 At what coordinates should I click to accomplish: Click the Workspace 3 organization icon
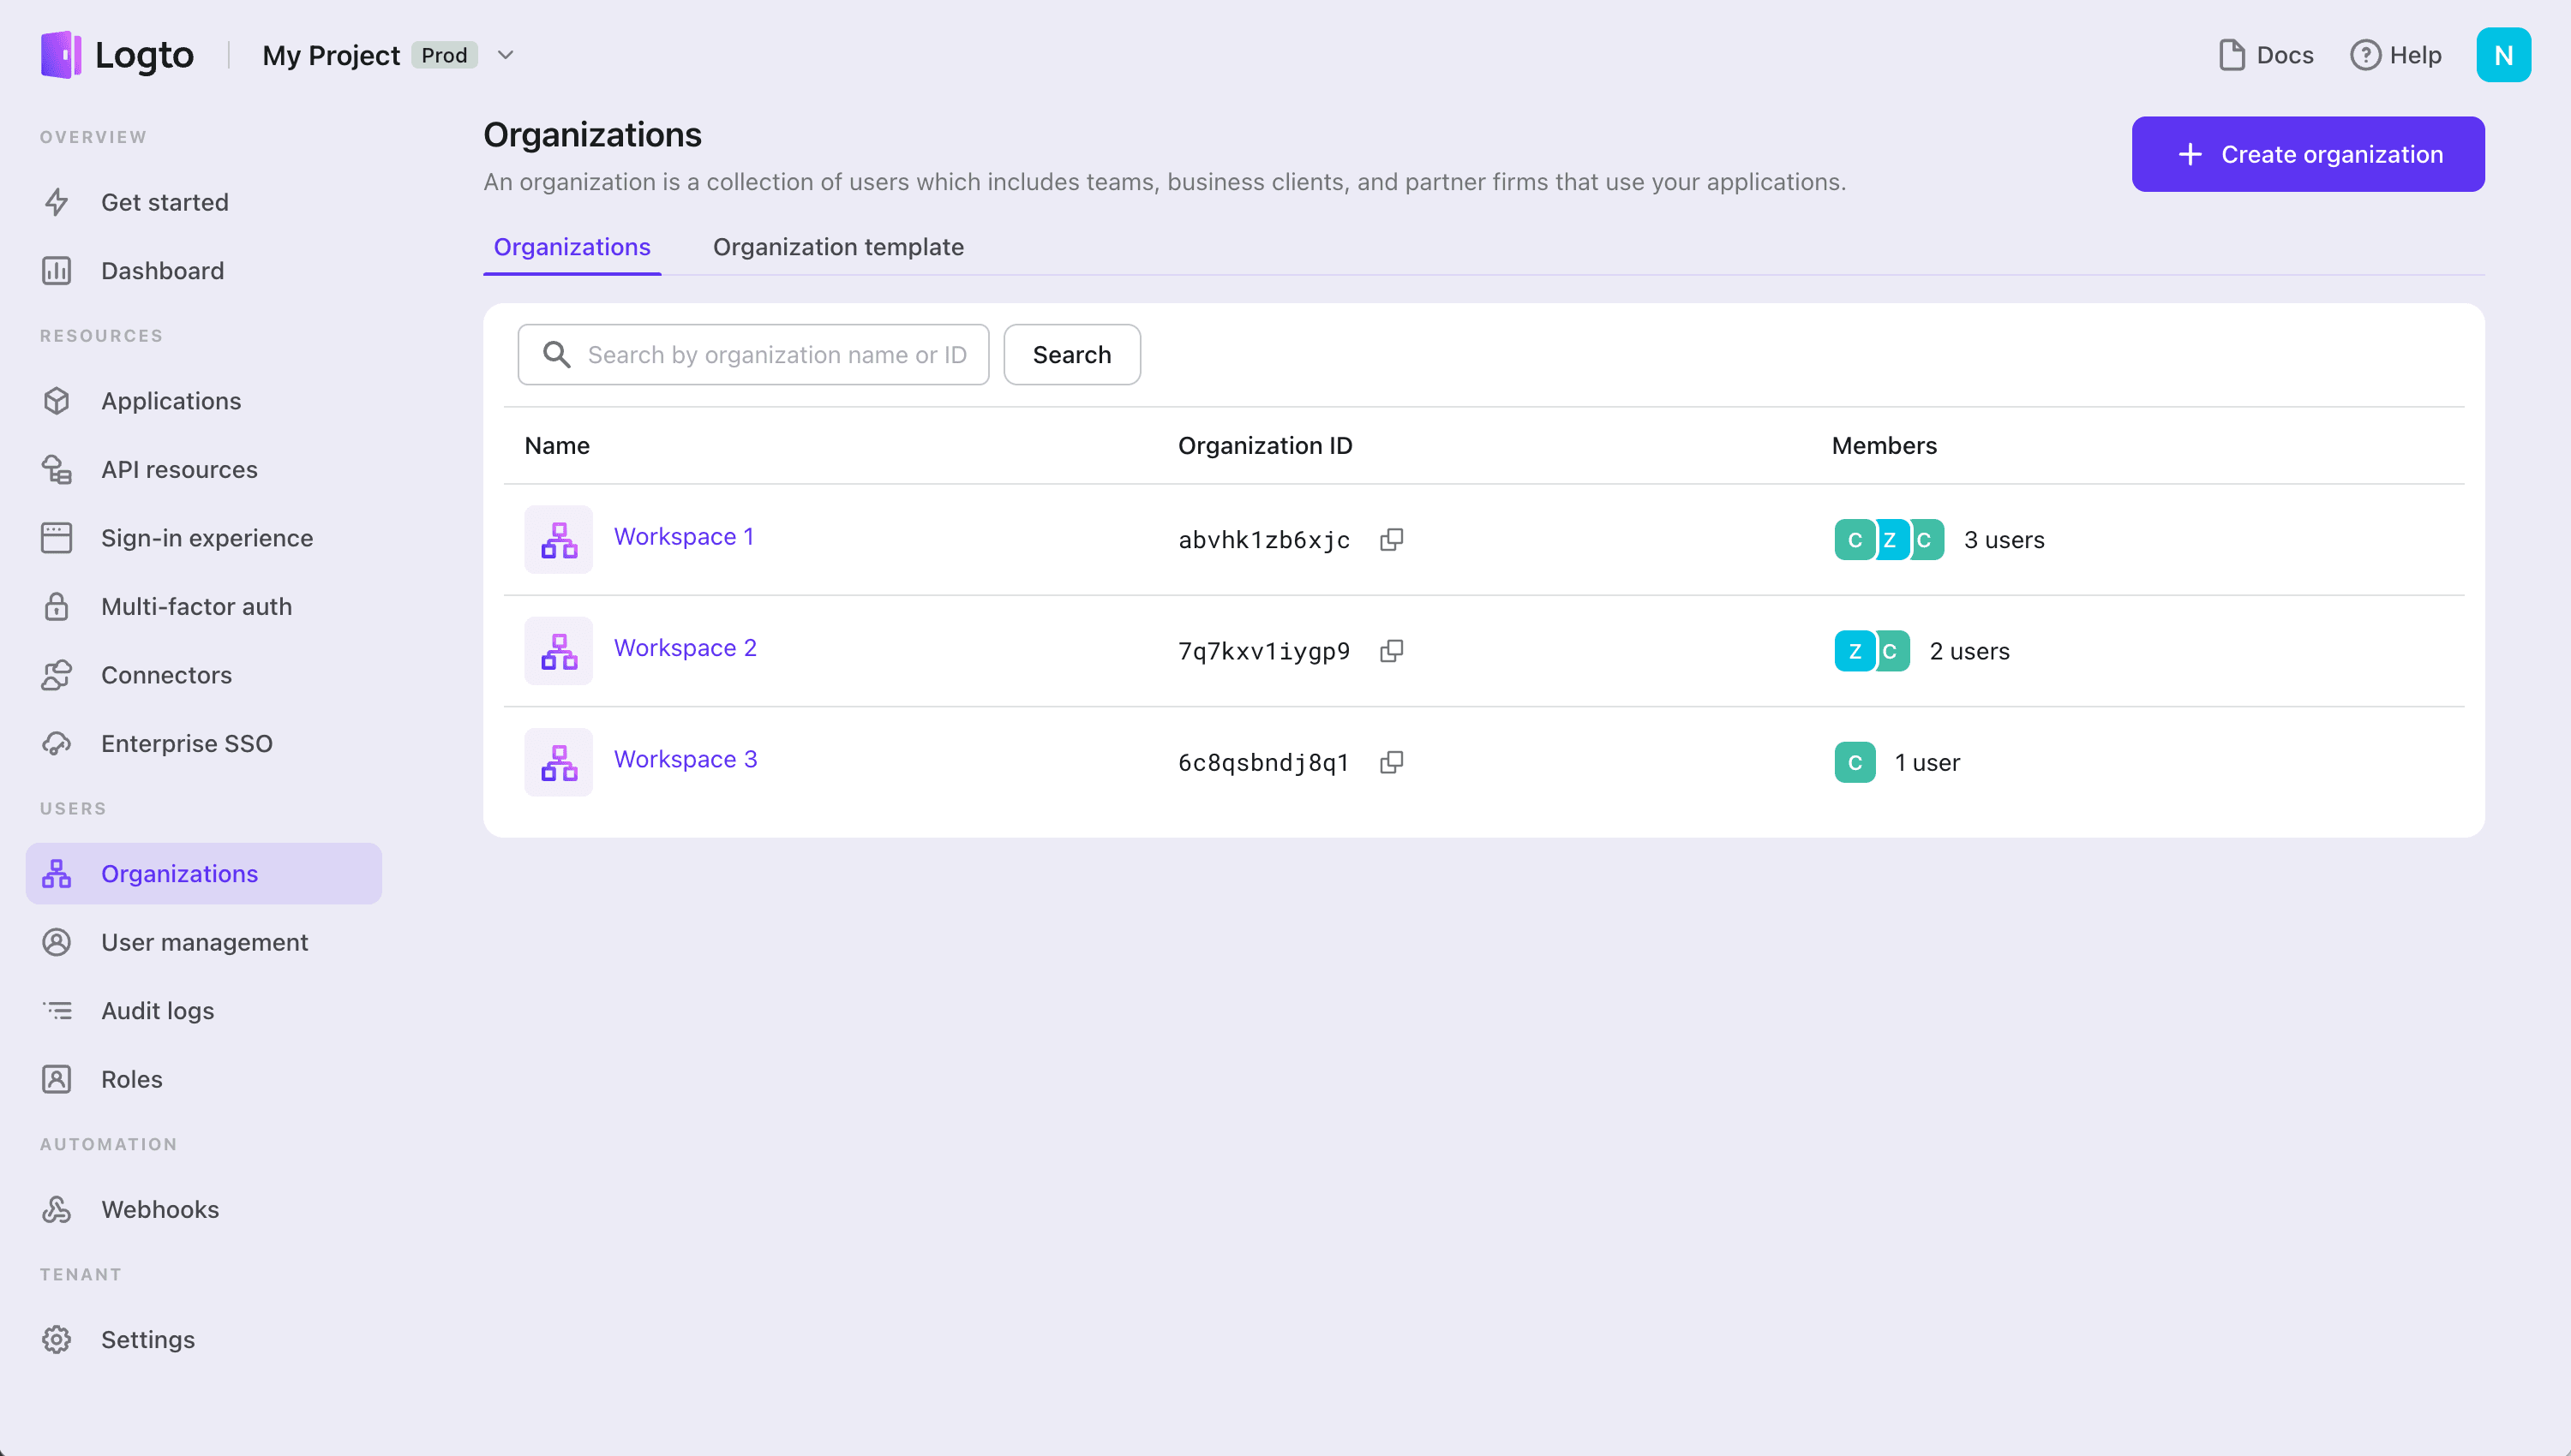point(558,762)
